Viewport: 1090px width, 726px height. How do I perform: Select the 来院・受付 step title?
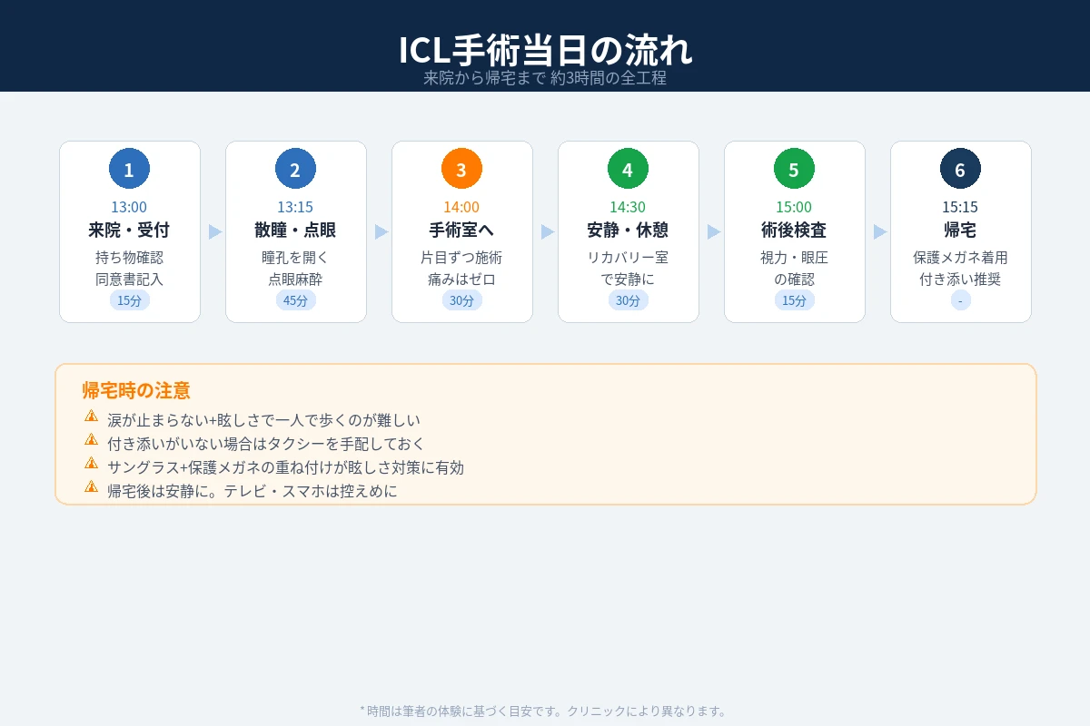click(x=130, y=230)
